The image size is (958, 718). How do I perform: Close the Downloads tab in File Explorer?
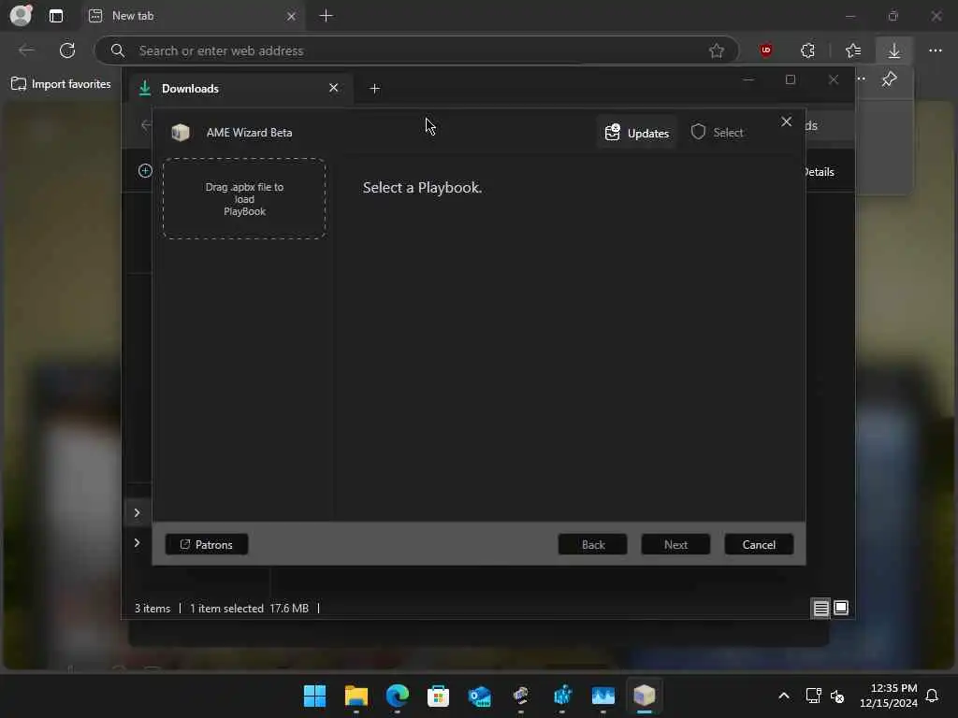tap(334, 88)
